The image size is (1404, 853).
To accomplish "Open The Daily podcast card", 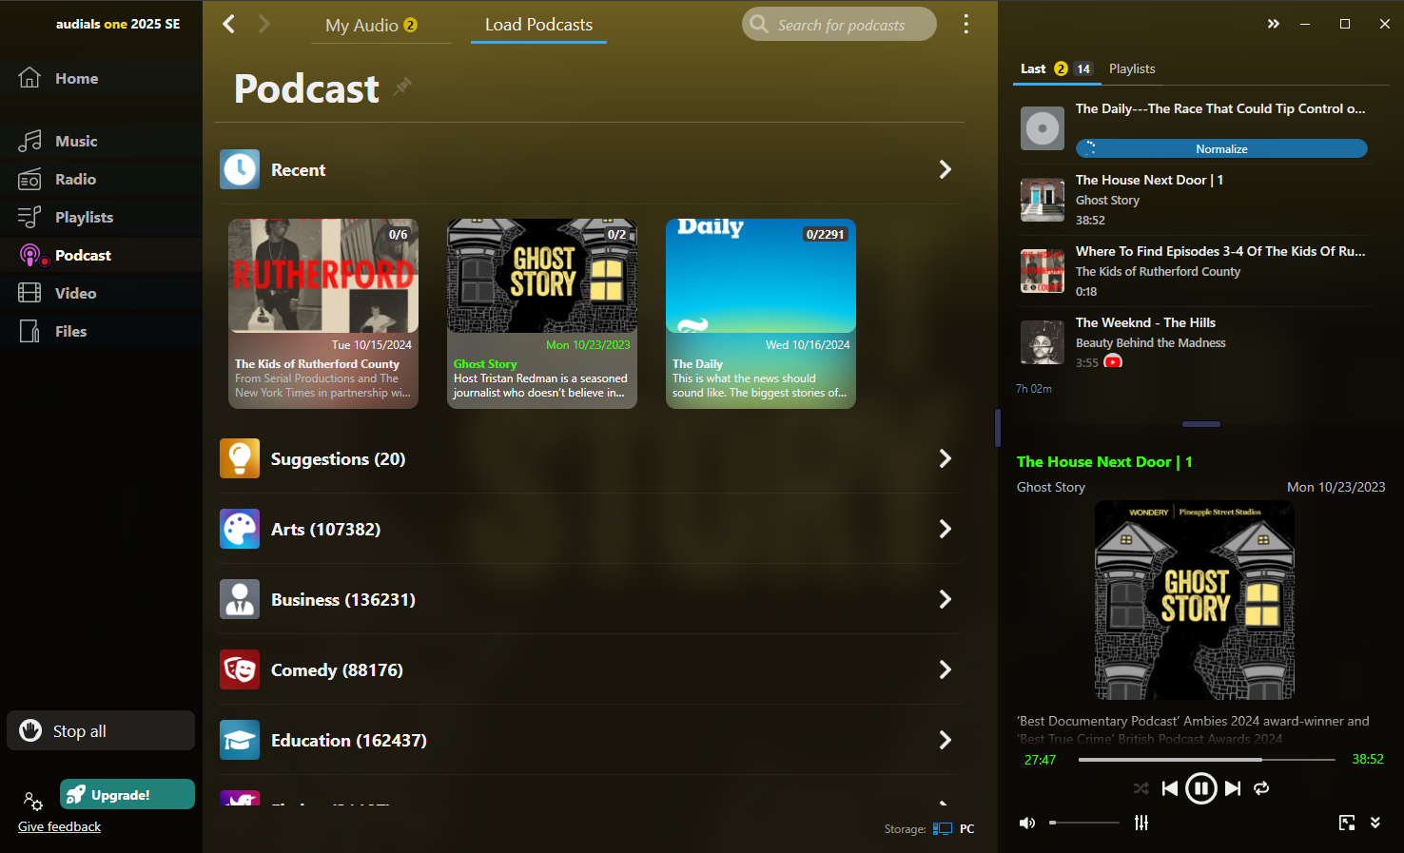I will 761,314.
